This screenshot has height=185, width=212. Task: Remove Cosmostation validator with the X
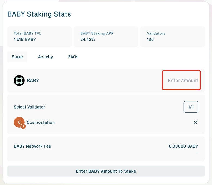[195, 122]
